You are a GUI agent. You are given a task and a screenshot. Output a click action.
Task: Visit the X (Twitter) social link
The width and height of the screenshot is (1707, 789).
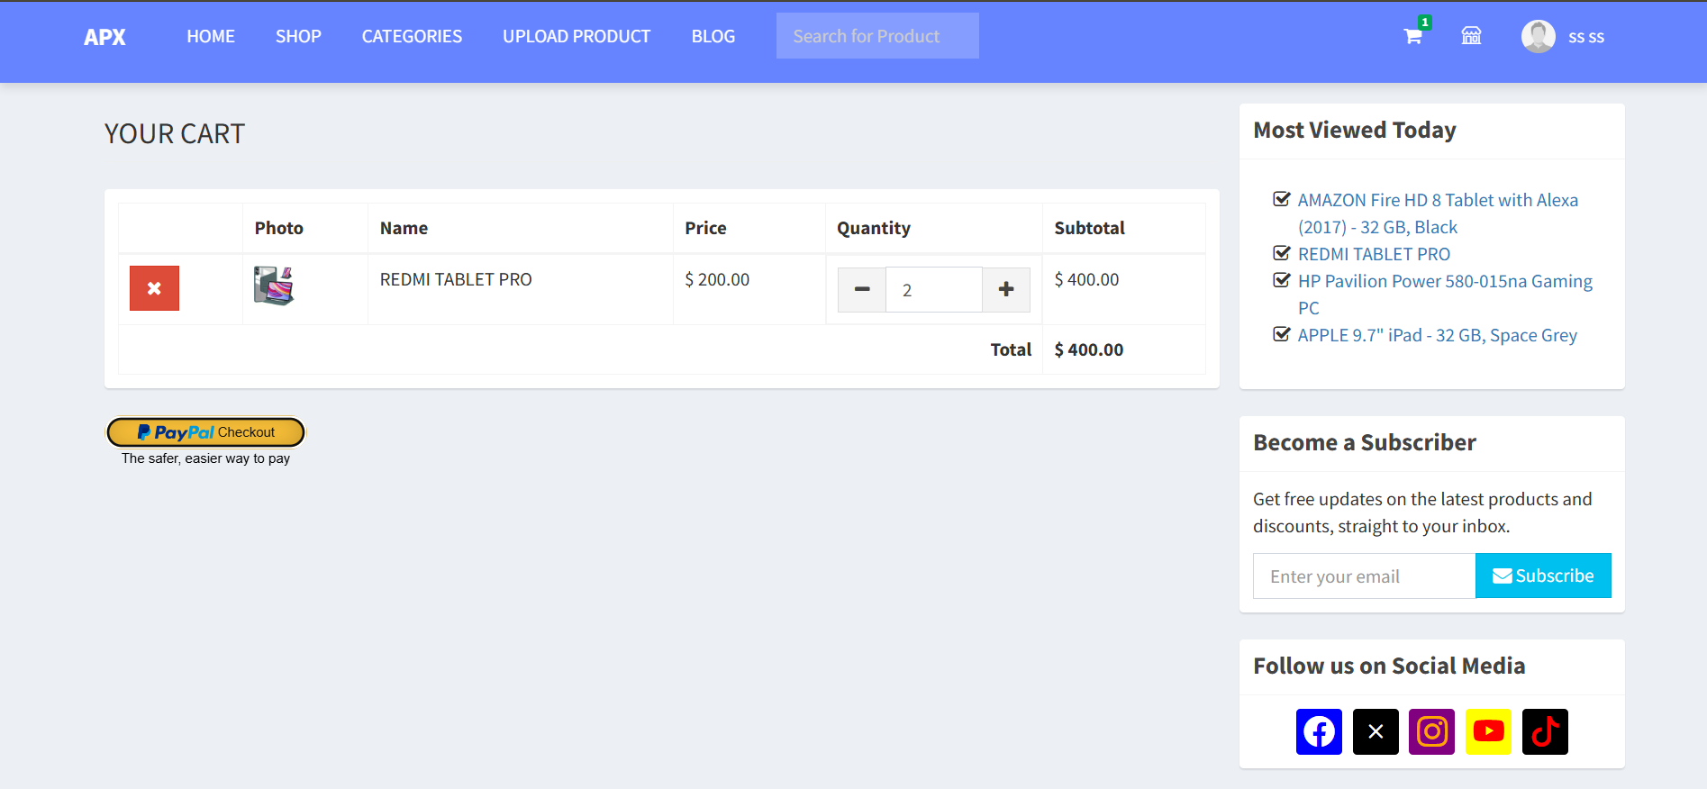1376,731
